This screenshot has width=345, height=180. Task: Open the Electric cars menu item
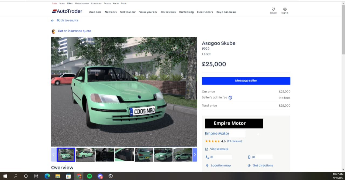pyautogui.click(x=205, y=12)
